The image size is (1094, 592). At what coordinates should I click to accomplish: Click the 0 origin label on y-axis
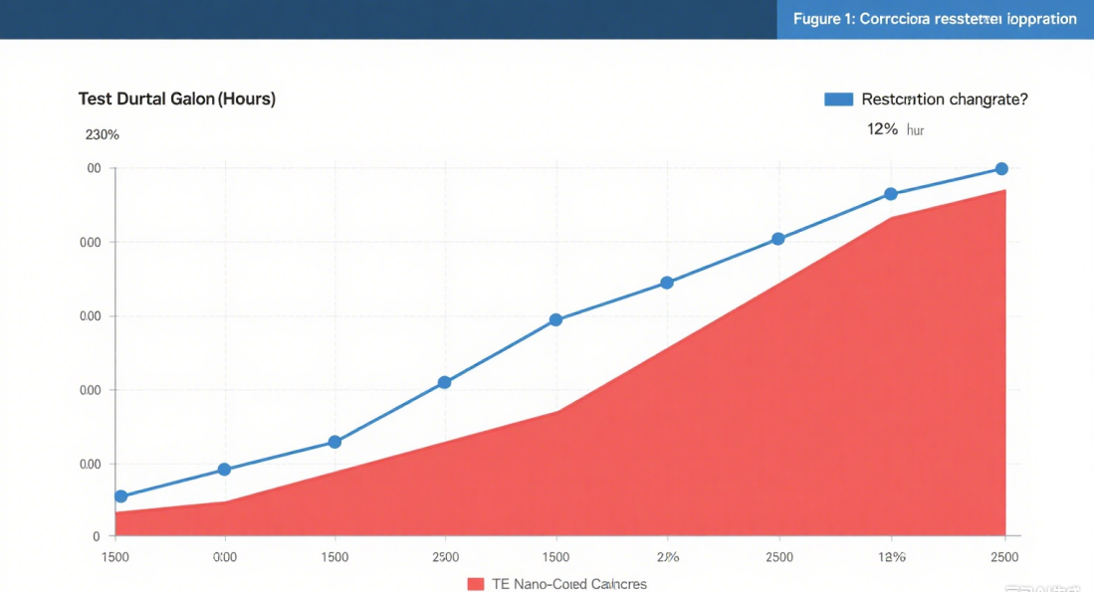pyautogui.click(x=97, y=537)
